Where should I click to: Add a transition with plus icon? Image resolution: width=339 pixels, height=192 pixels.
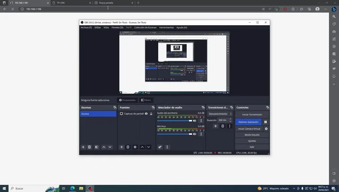point(215,126)
